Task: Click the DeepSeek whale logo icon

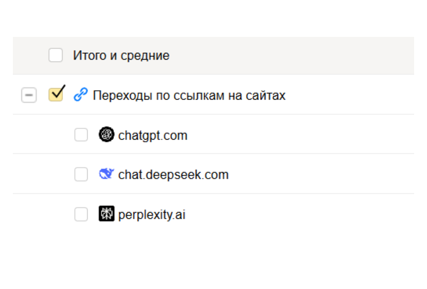Action: pyautogui.click(x=107, y=174)
